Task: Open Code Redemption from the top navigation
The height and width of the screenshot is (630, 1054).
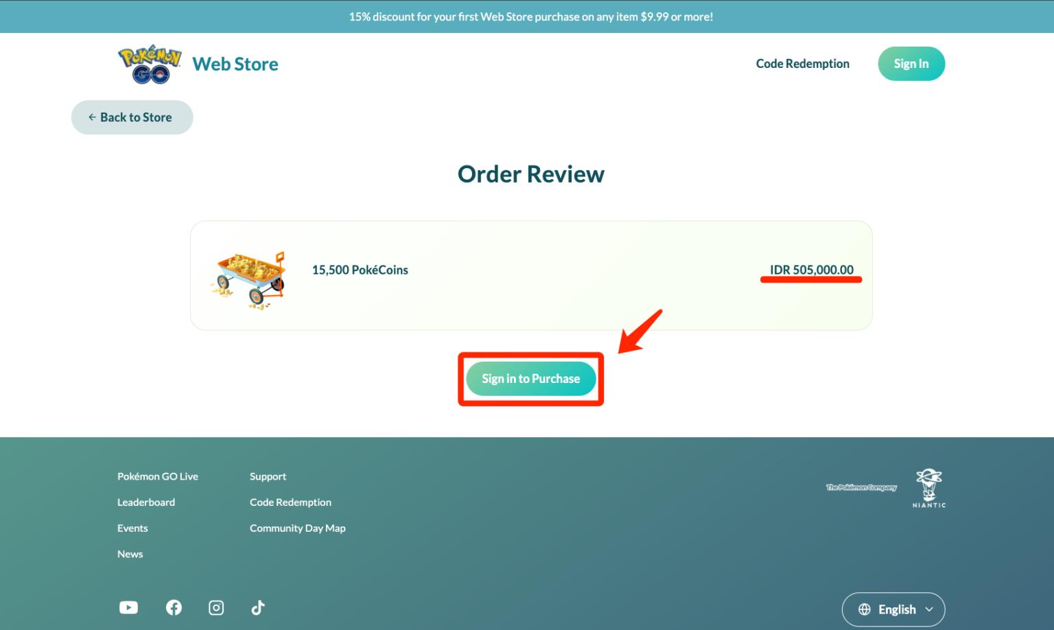Action: 802,63
